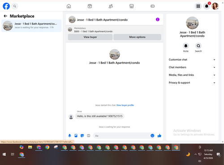Expand Media, files and links section
The height and width of the screenshot is (165, 224).
pyautogui.click(x=192, y=75)
